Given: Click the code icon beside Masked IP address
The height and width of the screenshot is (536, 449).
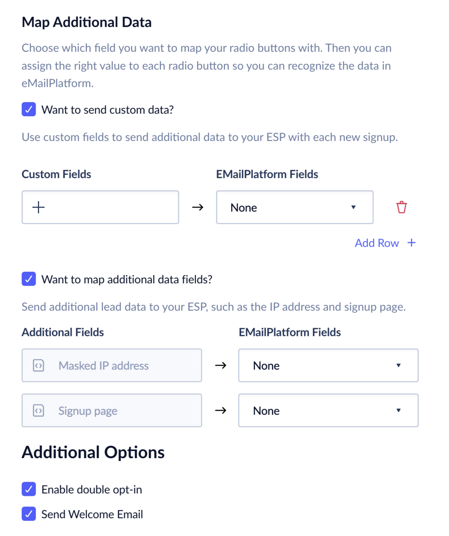Looking at the screenshot, I should click(39, 365).
